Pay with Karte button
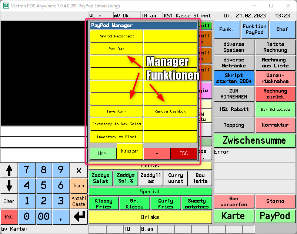 [x=234, y=216]
